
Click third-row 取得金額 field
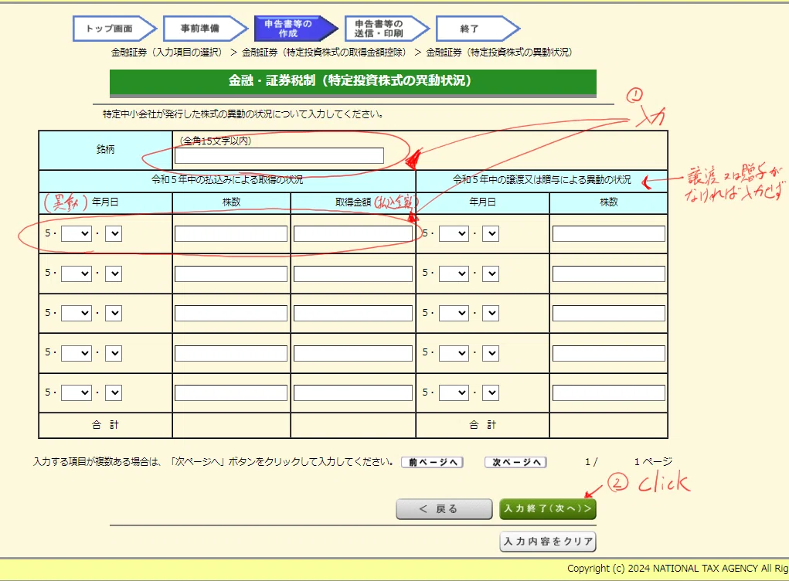coord(352,314)
